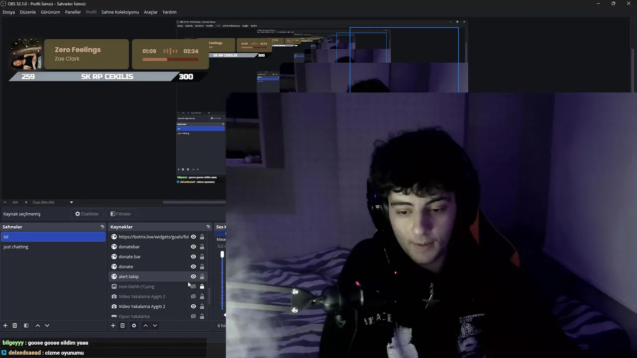Hide the alert takip source
637x358 pixels.
click(194, 276)
